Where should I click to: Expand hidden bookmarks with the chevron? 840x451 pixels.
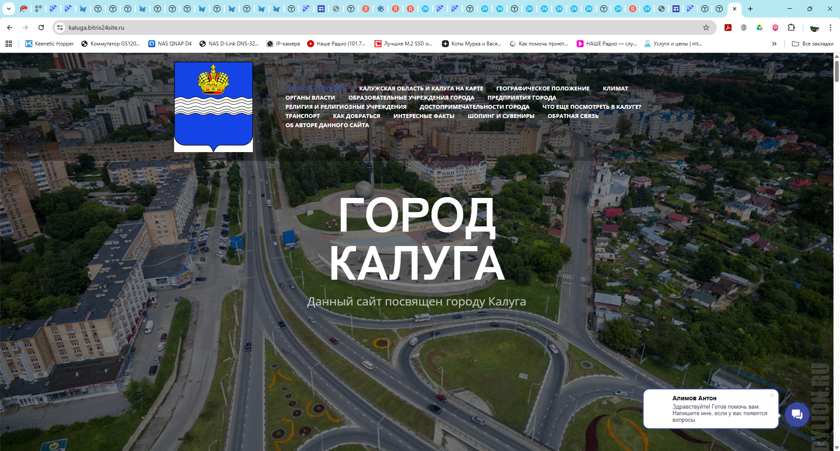pos(775,44)
